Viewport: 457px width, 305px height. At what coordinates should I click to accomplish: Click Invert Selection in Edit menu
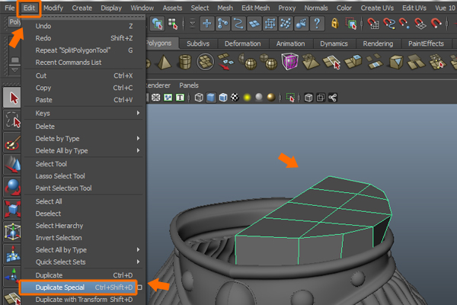click(59, 237)
